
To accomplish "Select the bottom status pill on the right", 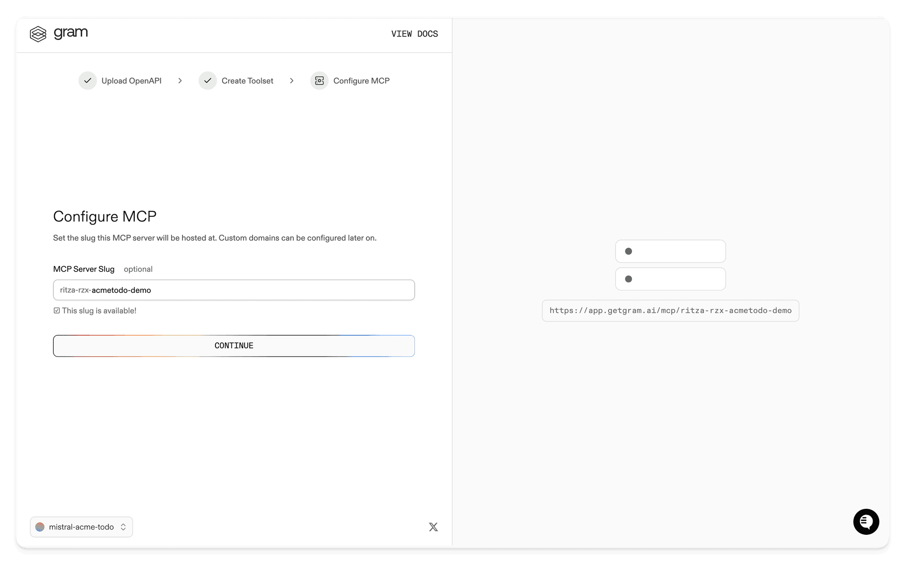I will pos(670,279).
